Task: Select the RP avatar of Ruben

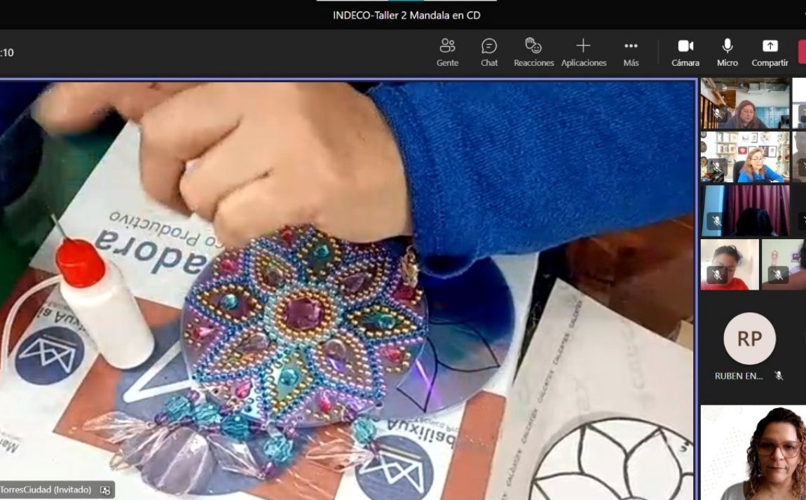Action: point(749,339)
